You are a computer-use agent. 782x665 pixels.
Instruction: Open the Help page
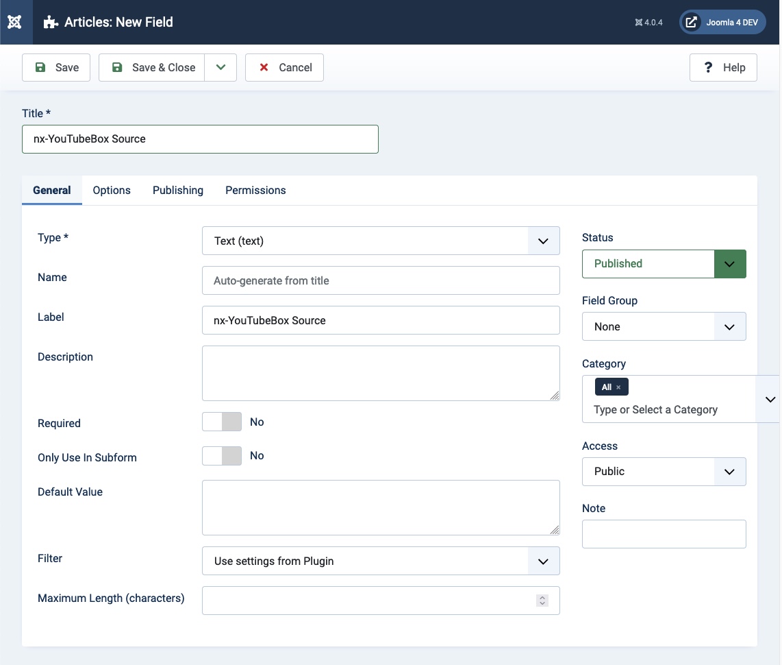tap(723, 67)
